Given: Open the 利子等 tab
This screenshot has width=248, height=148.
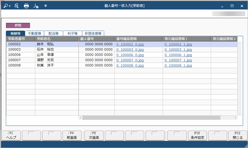Looking at the screenshot, I should [72, 33].
